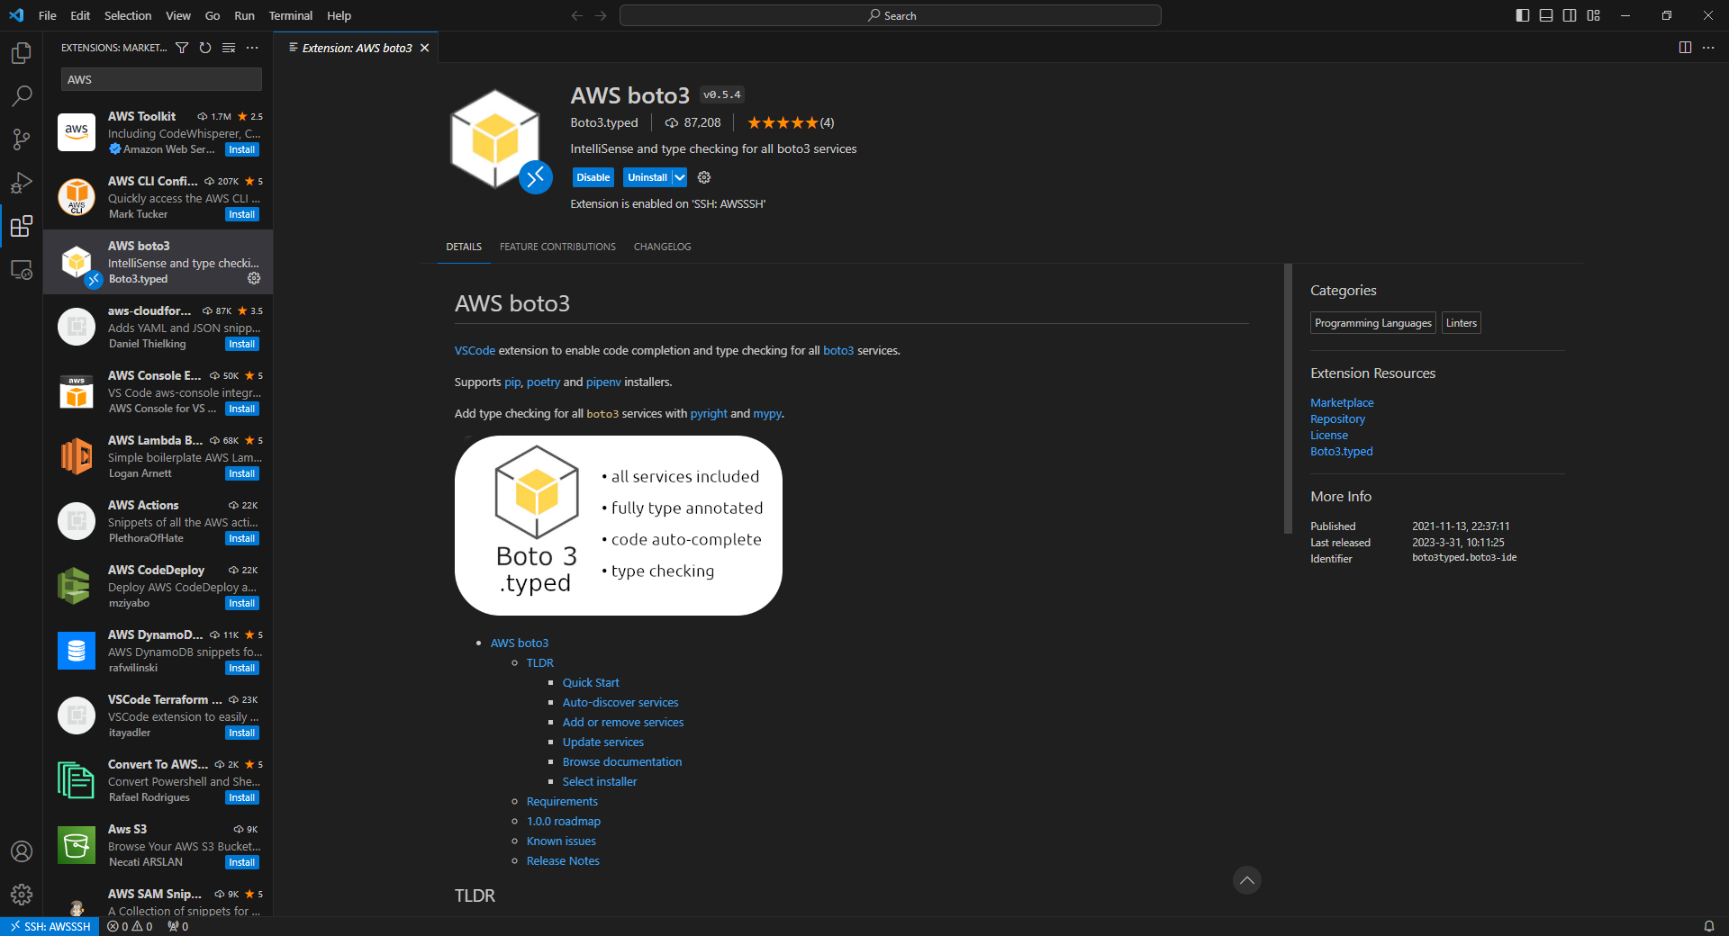
Task: Open the Selection menu
Action: (128, 15)
